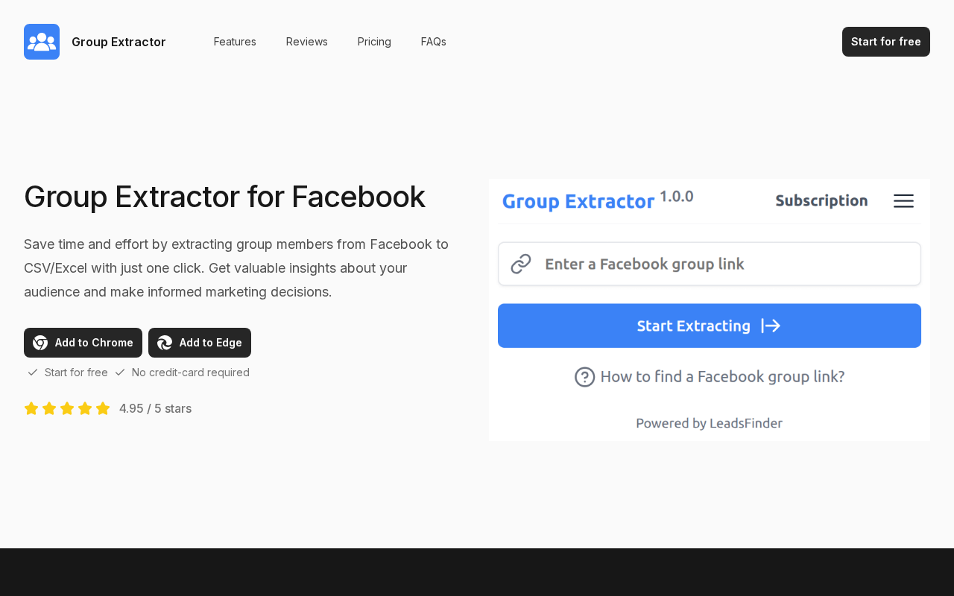Click the Chrome icon on Add to Chrome

tap(40, 343)
